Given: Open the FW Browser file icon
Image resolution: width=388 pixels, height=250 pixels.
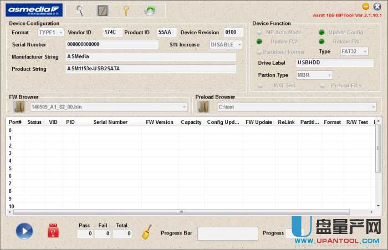Looking at the screenshot, I should 19,107.
